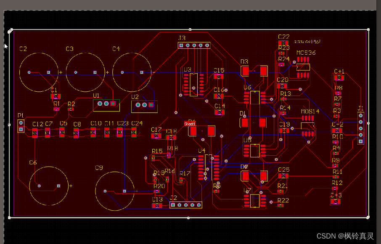This screenshot has width=381, height=244.
Task: Select IC footprint U3
Action: pyautogui.click(x=193, y=84)
